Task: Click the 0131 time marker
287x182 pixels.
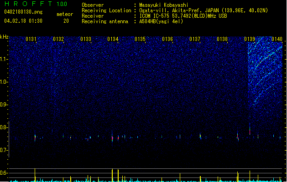Action: point(31,39)
